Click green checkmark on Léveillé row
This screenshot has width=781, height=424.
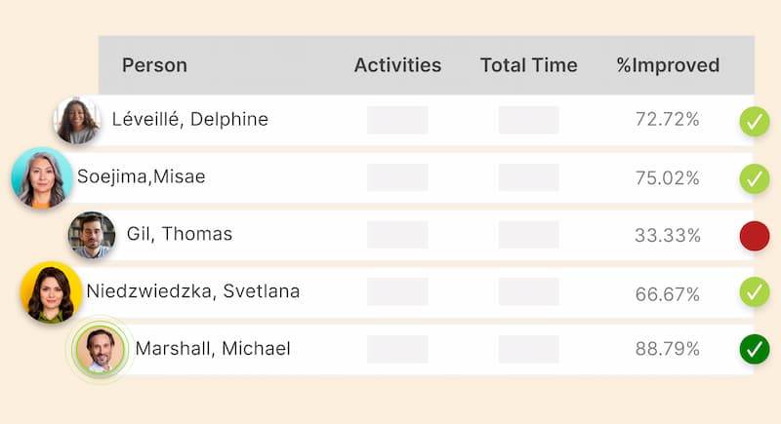754,122
